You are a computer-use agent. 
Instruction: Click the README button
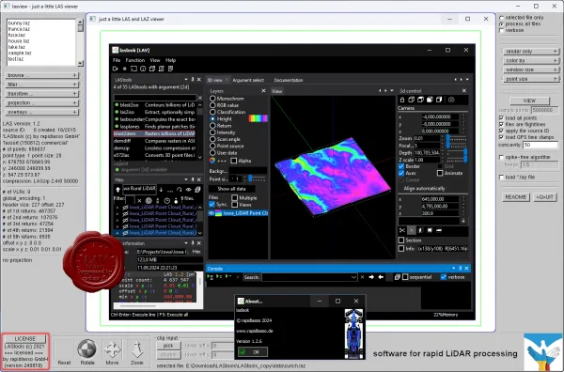tap(516, 197)
